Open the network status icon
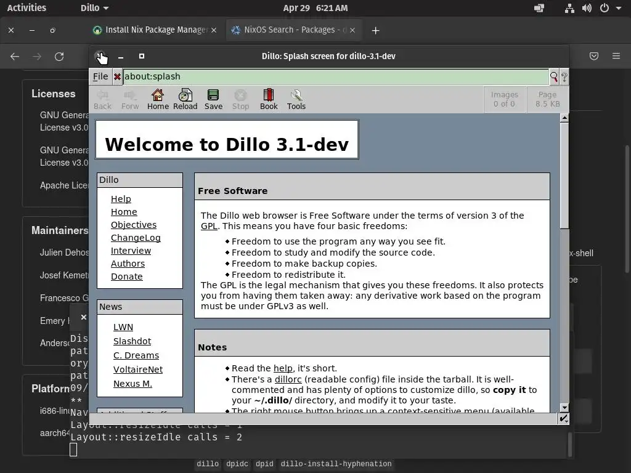The height and width of the screenshot is (473, 631). [x=569, y=8]
